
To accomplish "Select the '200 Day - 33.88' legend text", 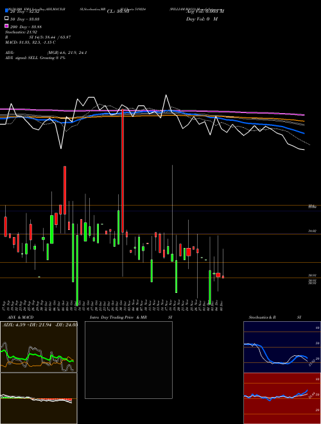I will [26, 27].
